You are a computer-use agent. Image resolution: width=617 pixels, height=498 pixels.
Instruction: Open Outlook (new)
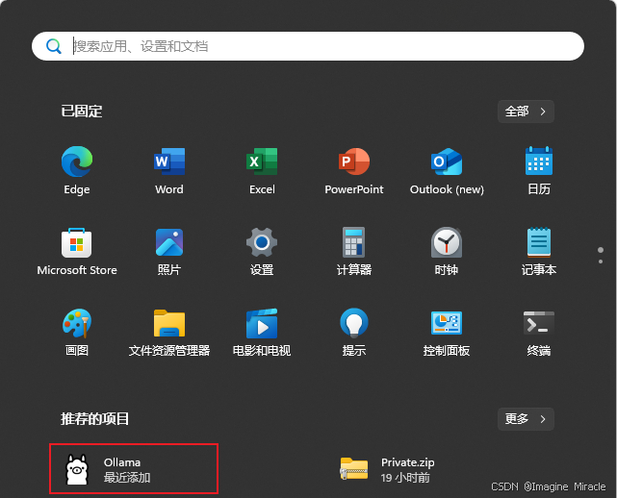click(447, 170)
